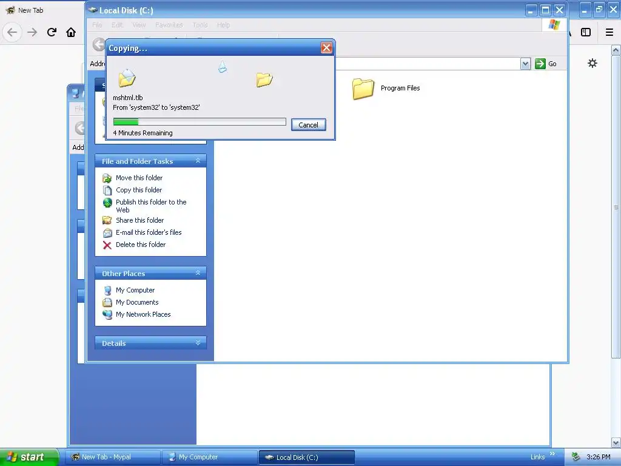Click the 3:26 PM taskbar clock

click(x=598, y=458)
